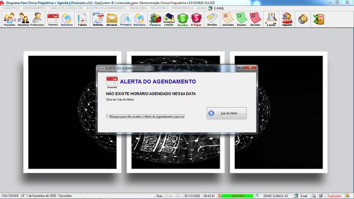The height and width of the screenshot is (199, 354).
Task: Click the Suporte icon
Action: point(287,19)
